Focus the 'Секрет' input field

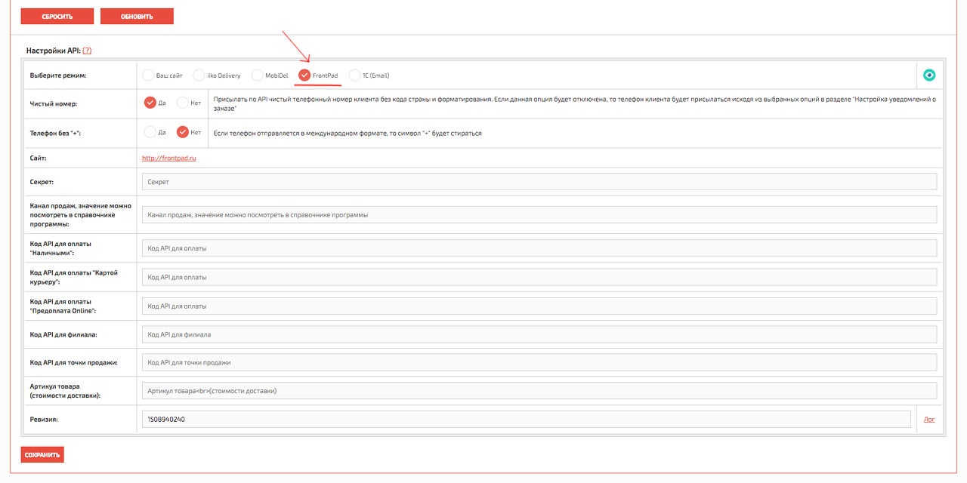539,182
